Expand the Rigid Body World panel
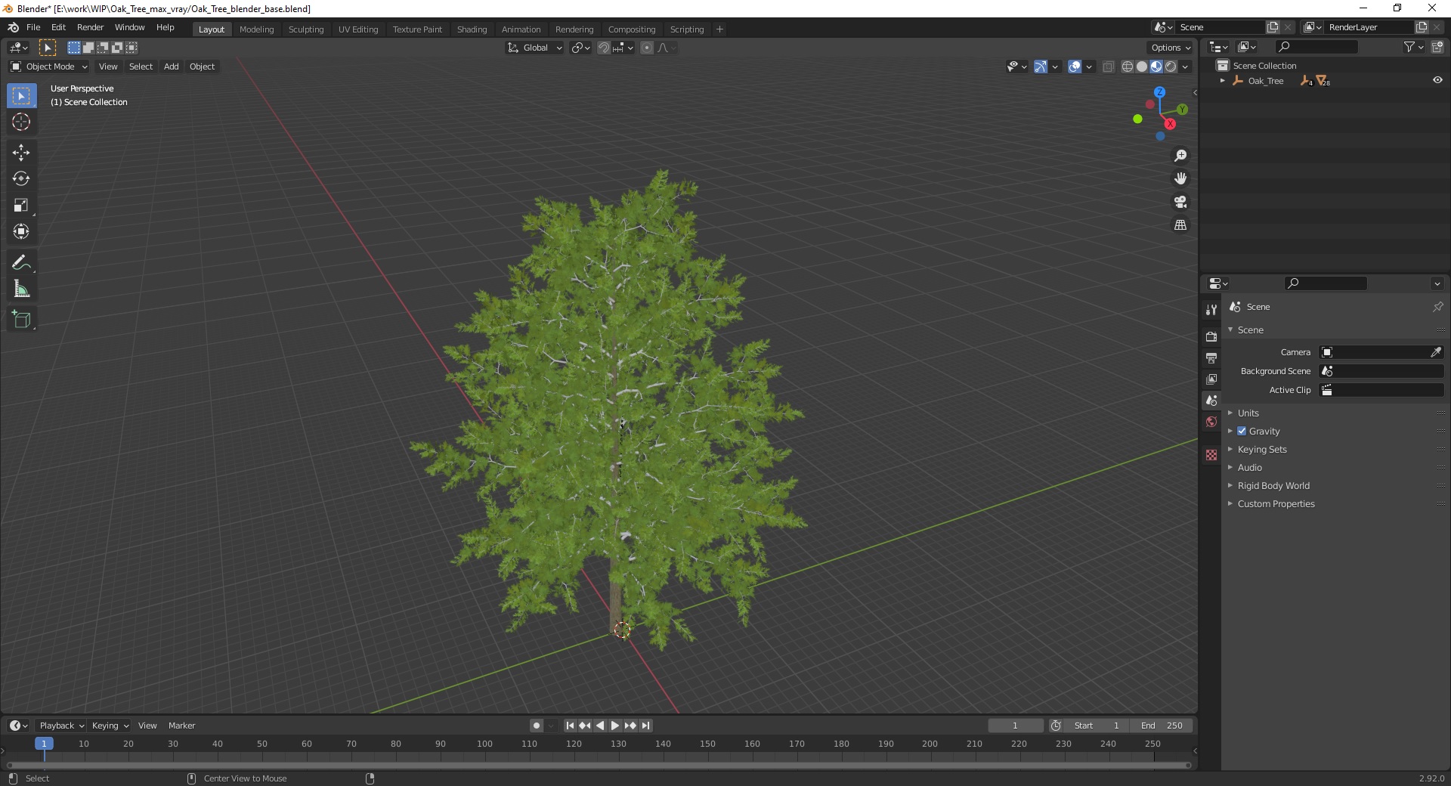Screen dimensions: 1451x786 (1273, 485)
